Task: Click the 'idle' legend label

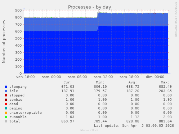Action: pyautogui.click(x=14, y=91)
